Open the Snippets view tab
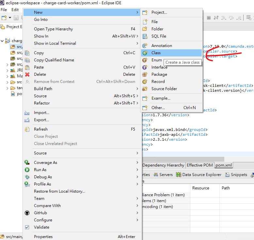254x240 pixels. tap(236, 175)
